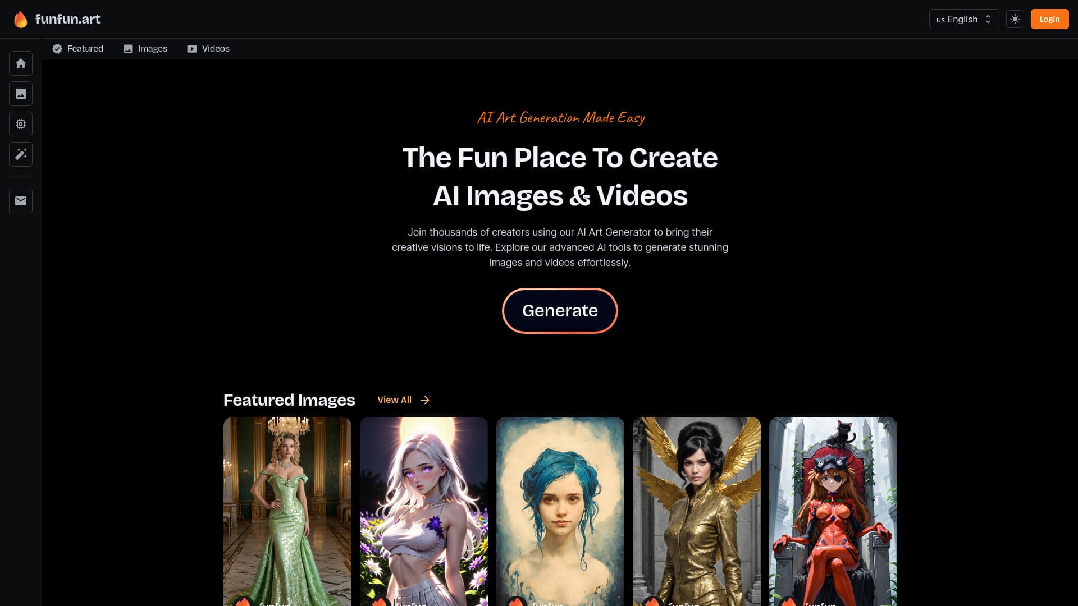Click the Featured verified badge icon

(57, 49)
